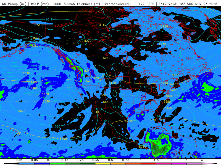
Task: Click the '0.05' legend value
Action: pyautogui.click(x=34, y=160)
